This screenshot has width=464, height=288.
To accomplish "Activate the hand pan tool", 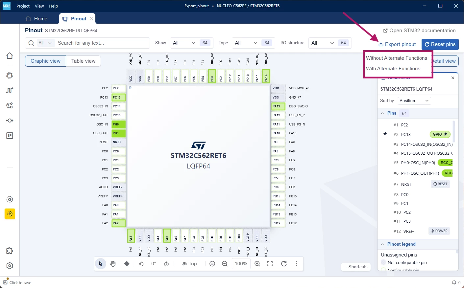I will pyautogui.click(x=113, y=264).
